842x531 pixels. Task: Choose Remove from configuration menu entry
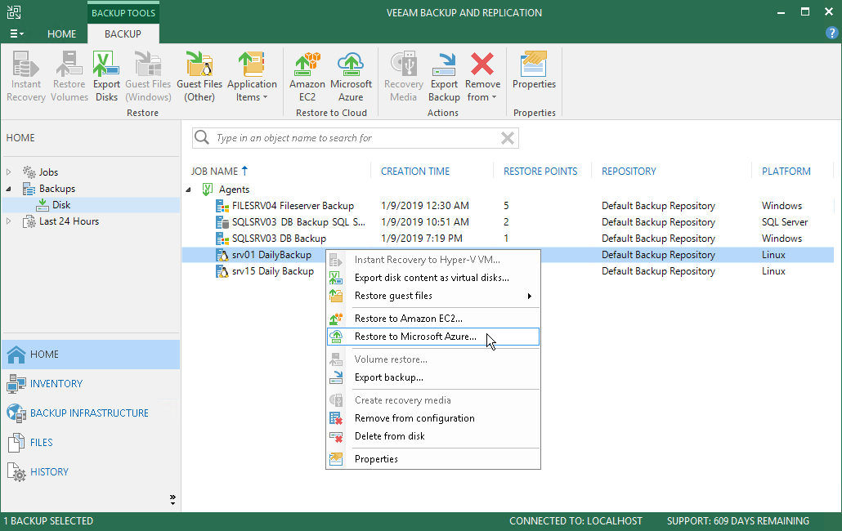click(432, 418)
